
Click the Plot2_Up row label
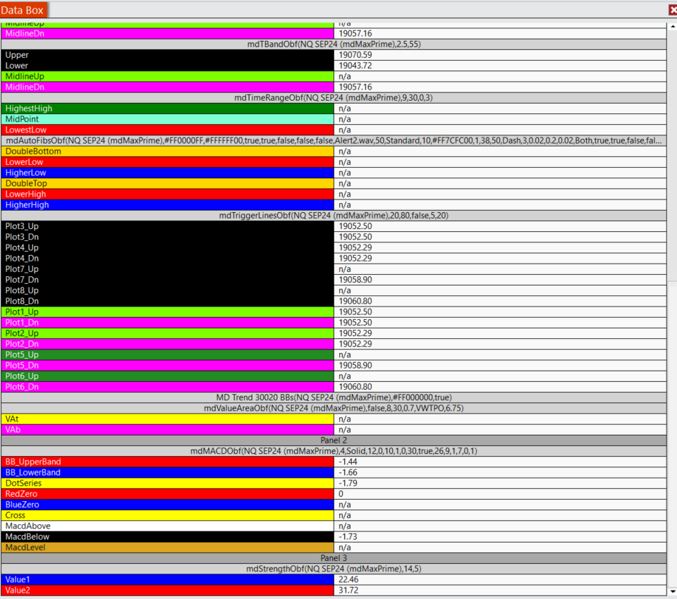point(168,333)
